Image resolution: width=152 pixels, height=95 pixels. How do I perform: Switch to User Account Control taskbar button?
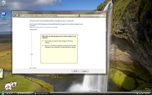point(42,93)
